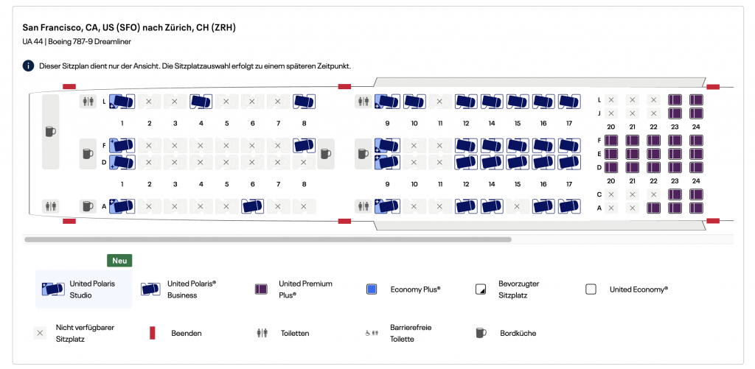Click the large galley icon at aircraft nose
The height and width of the screenshot is (369, 755).
coord(51,131)
